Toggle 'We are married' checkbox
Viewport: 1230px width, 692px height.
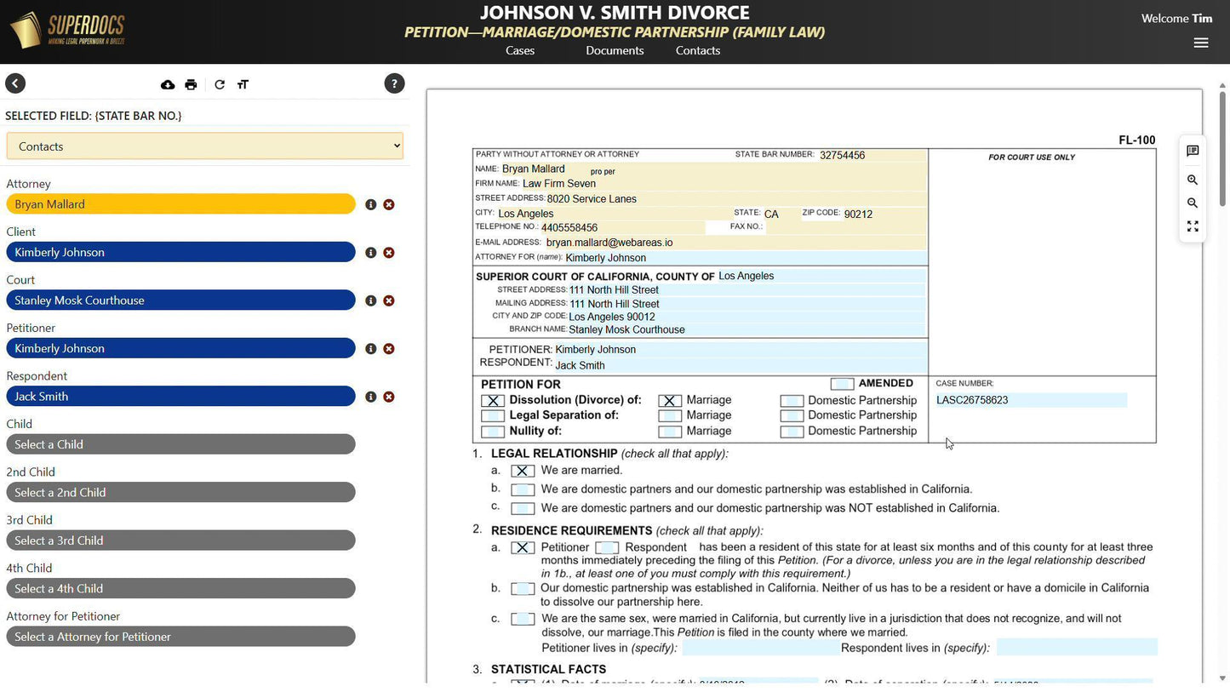tap(523, 471)
